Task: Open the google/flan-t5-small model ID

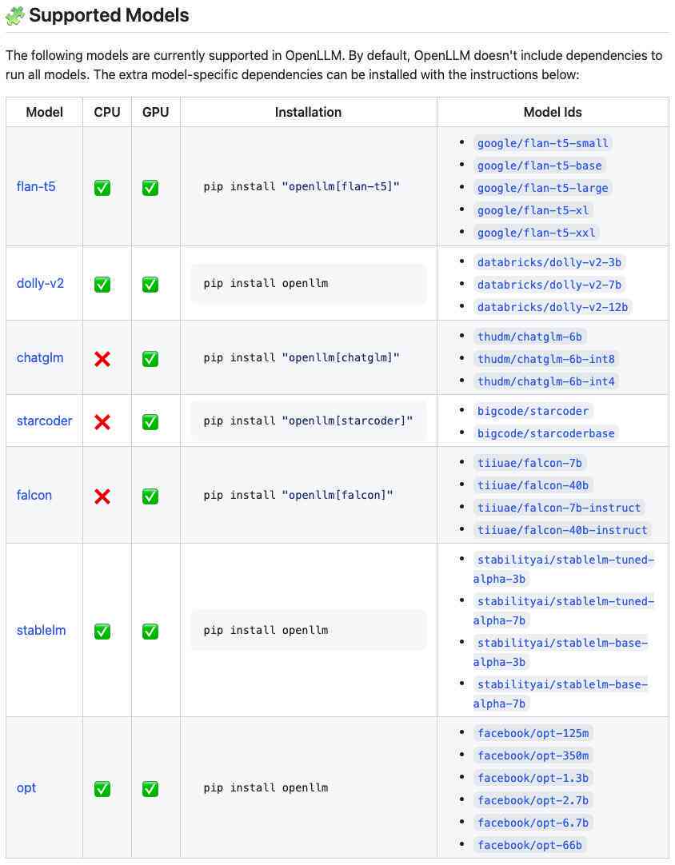Action: (542, 143)
